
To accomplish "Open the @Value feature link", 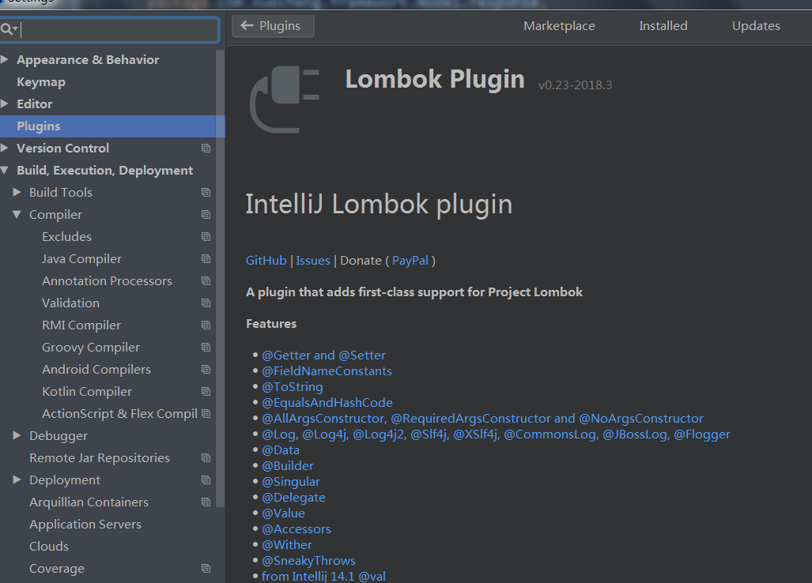I will (x=283, y=513).
